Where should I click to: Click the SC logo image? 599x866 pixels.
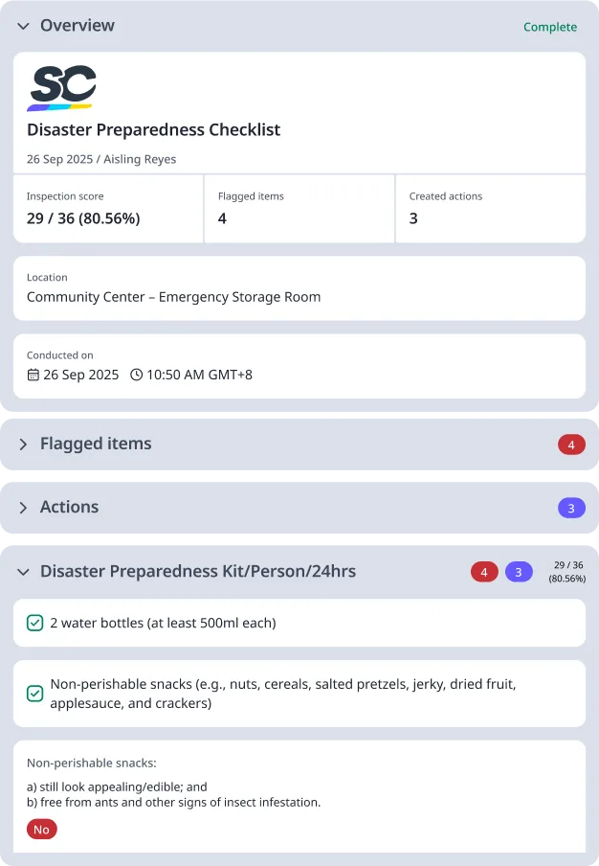point(61,85)
